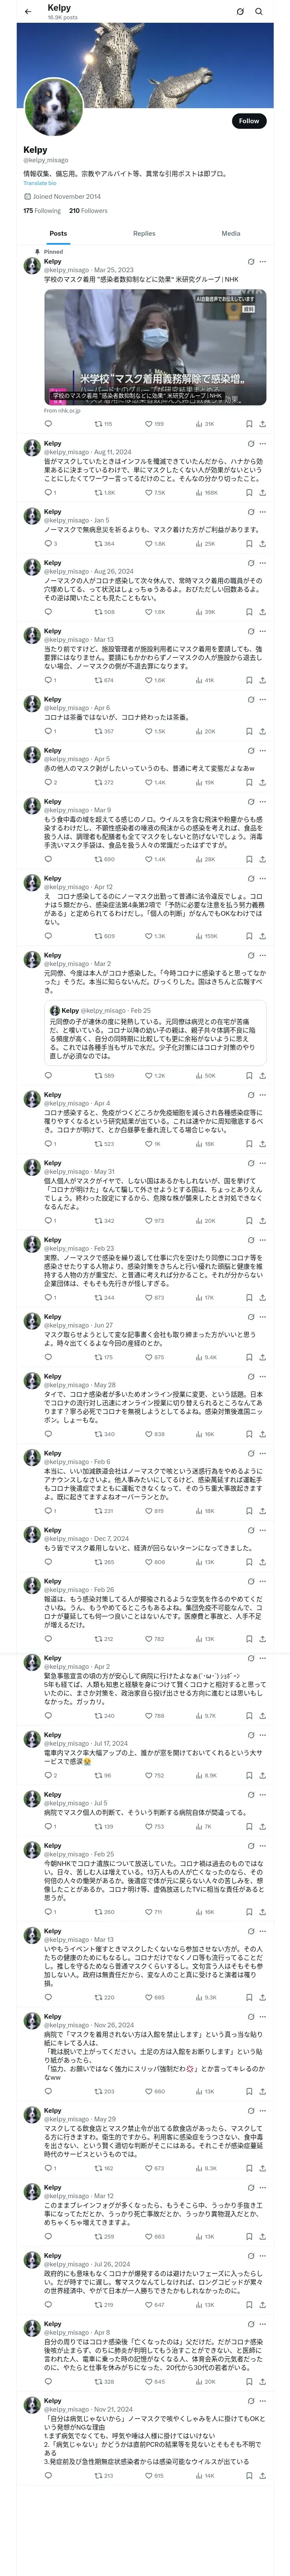This screenshot has height=2576, width=290.
Task: Click the Grok icon in the header
Action: (240, 11)
